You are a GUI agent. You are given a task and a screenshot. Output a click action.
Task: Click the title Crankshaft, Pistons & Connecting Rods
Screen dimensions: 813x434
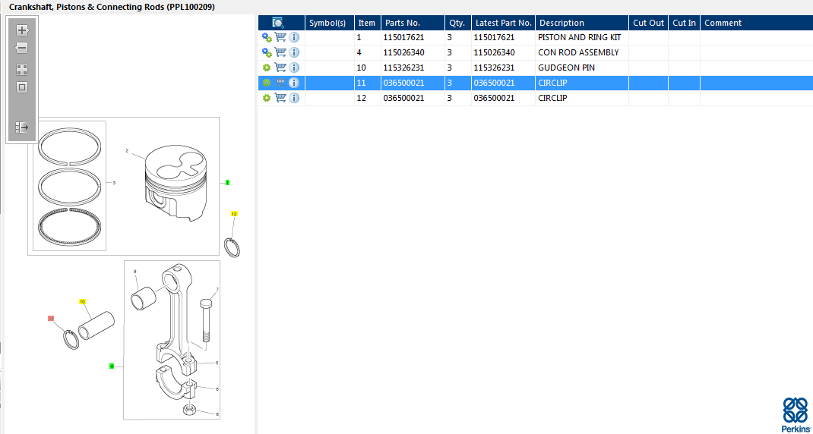(112, 8)
